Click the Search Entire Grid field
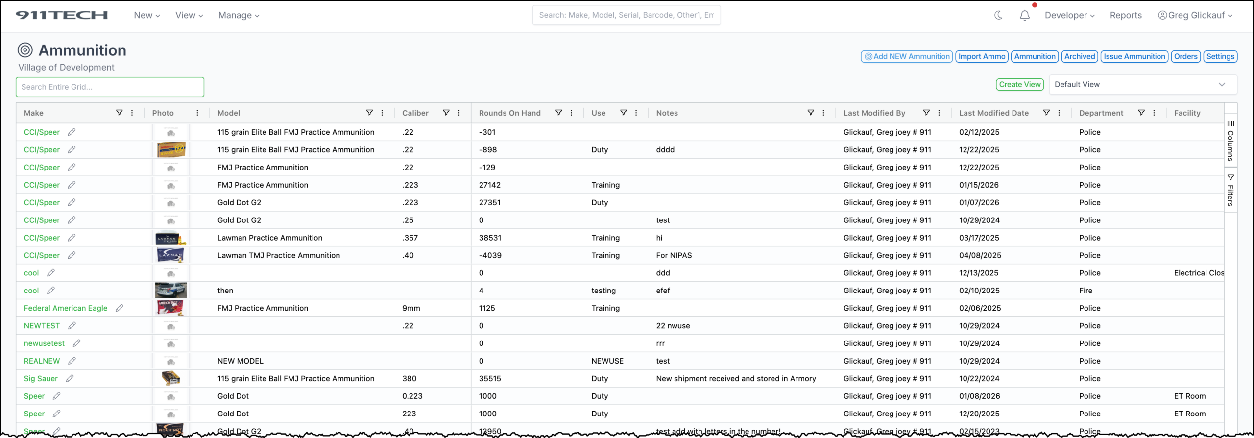The width and height of the screenshot is (1254, 438). (x=110, y=87)
